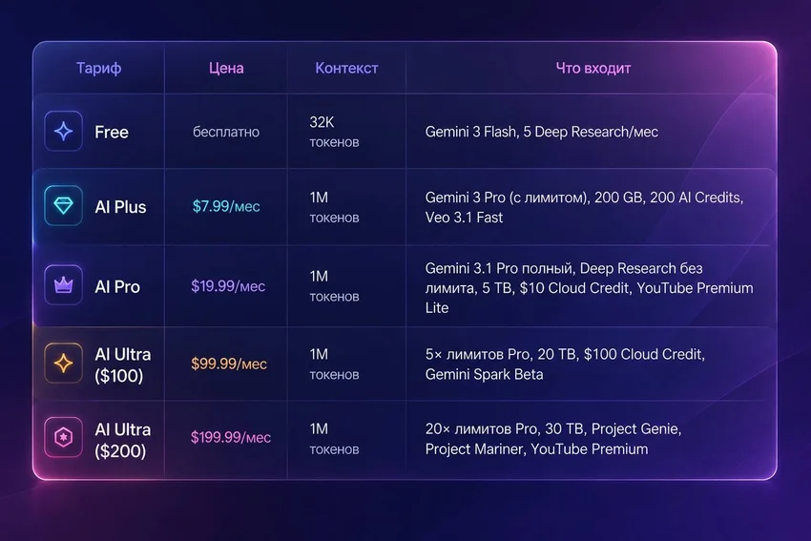Screen dimensions: 811x541
Task: Click the AI Pro crown icon
Action: [64, 285]
